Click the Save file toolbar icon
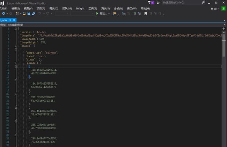227x147 pixels. tap(29, 14)
